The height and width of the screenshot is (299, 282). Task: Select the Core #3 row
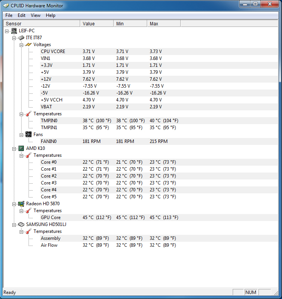coord(159,183)
